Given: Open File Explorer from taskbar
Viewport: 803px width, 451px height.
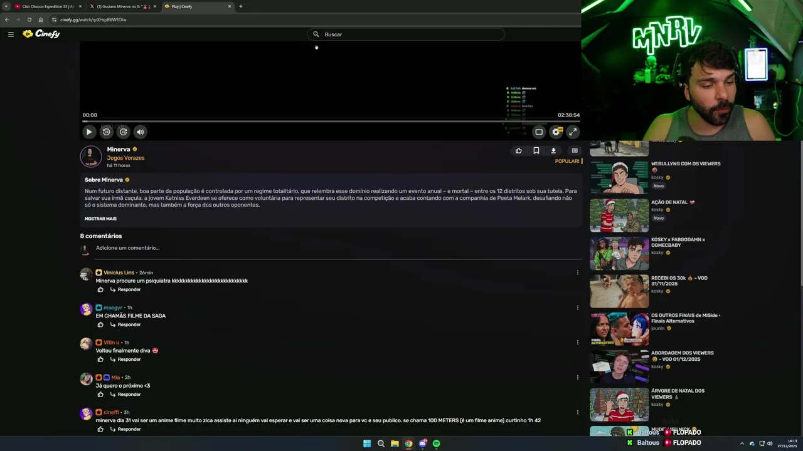Looking at the screenshot, I should (x=395, y=443).
